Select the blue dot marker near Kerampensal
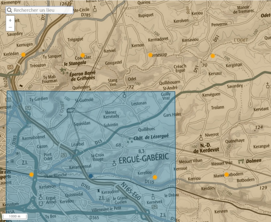The height and width of the screenshot is (222, 271). click(91, 176)
